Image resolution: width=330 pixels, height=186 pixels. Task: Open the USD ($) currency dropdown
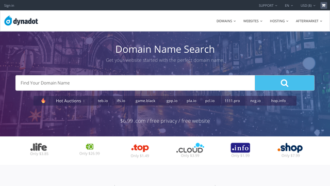coord(308,6)
